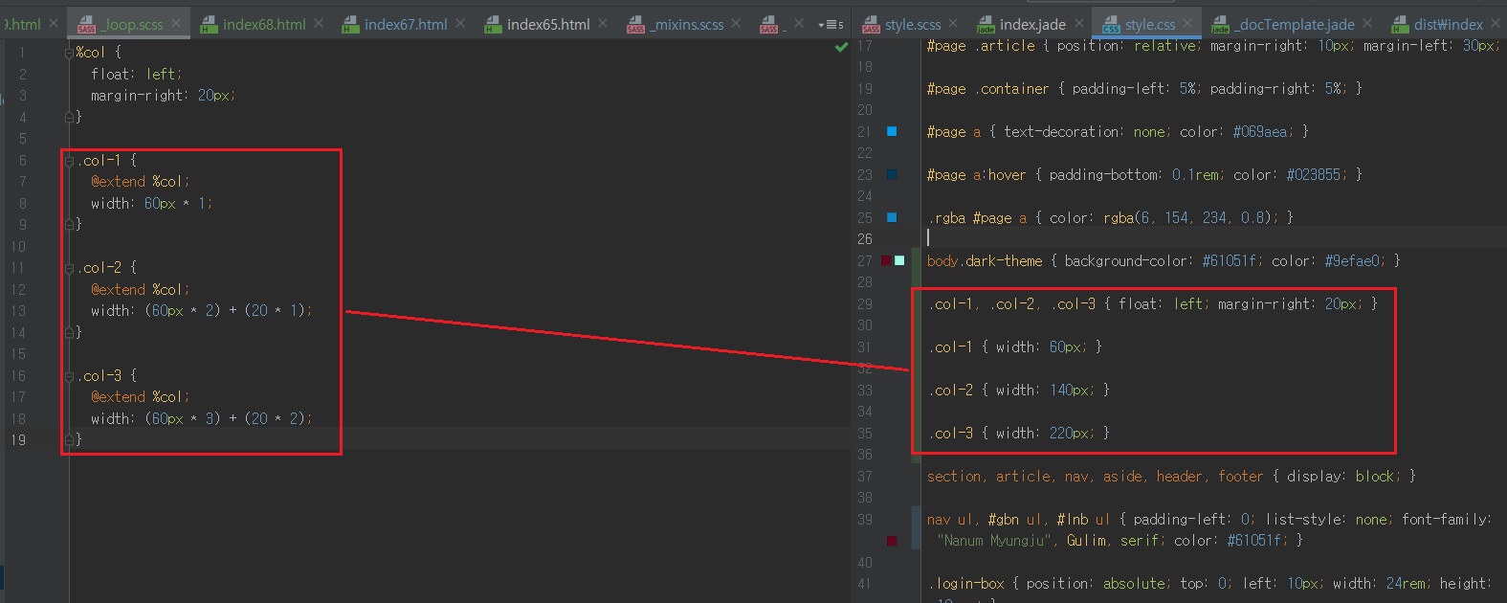The image size is (1507, 603).
Task: Fold the .col-2 rule block
Action: tap(69, 268)
